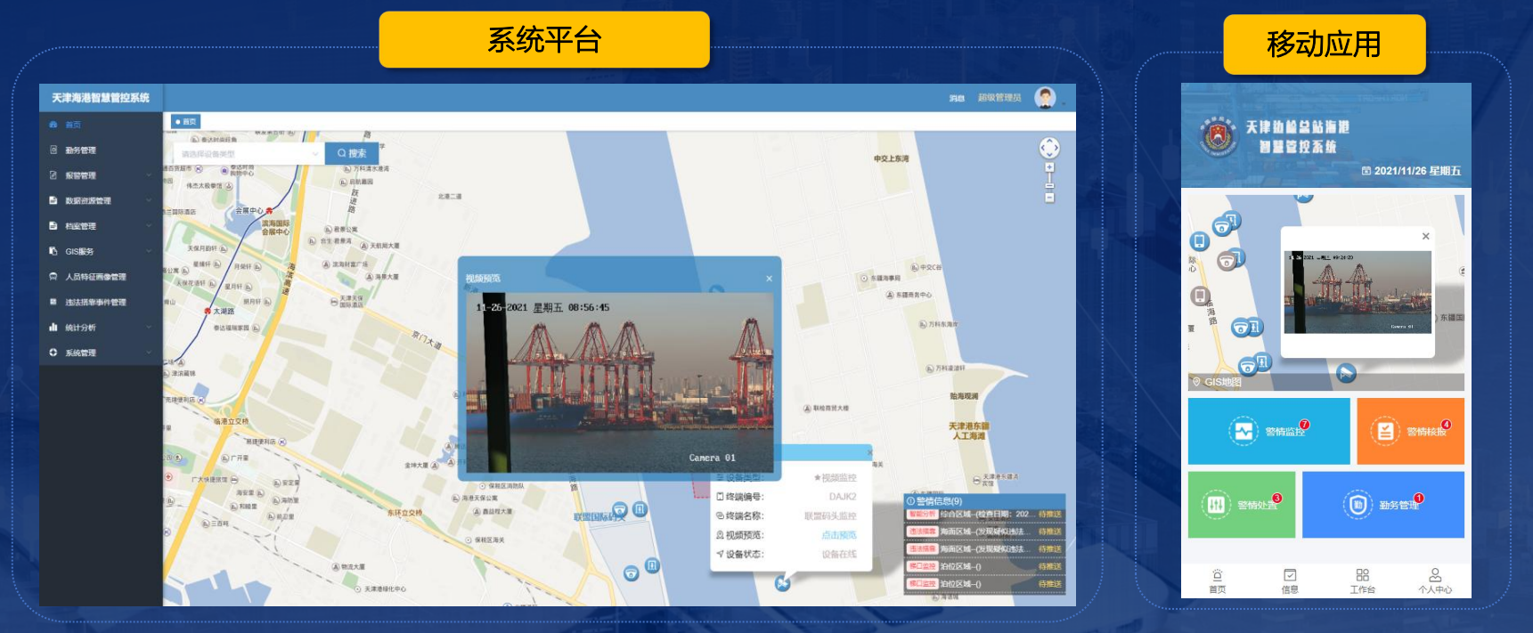
Task: Open the 请选择设备类型 device type dropdown
Action: point(247,154)
